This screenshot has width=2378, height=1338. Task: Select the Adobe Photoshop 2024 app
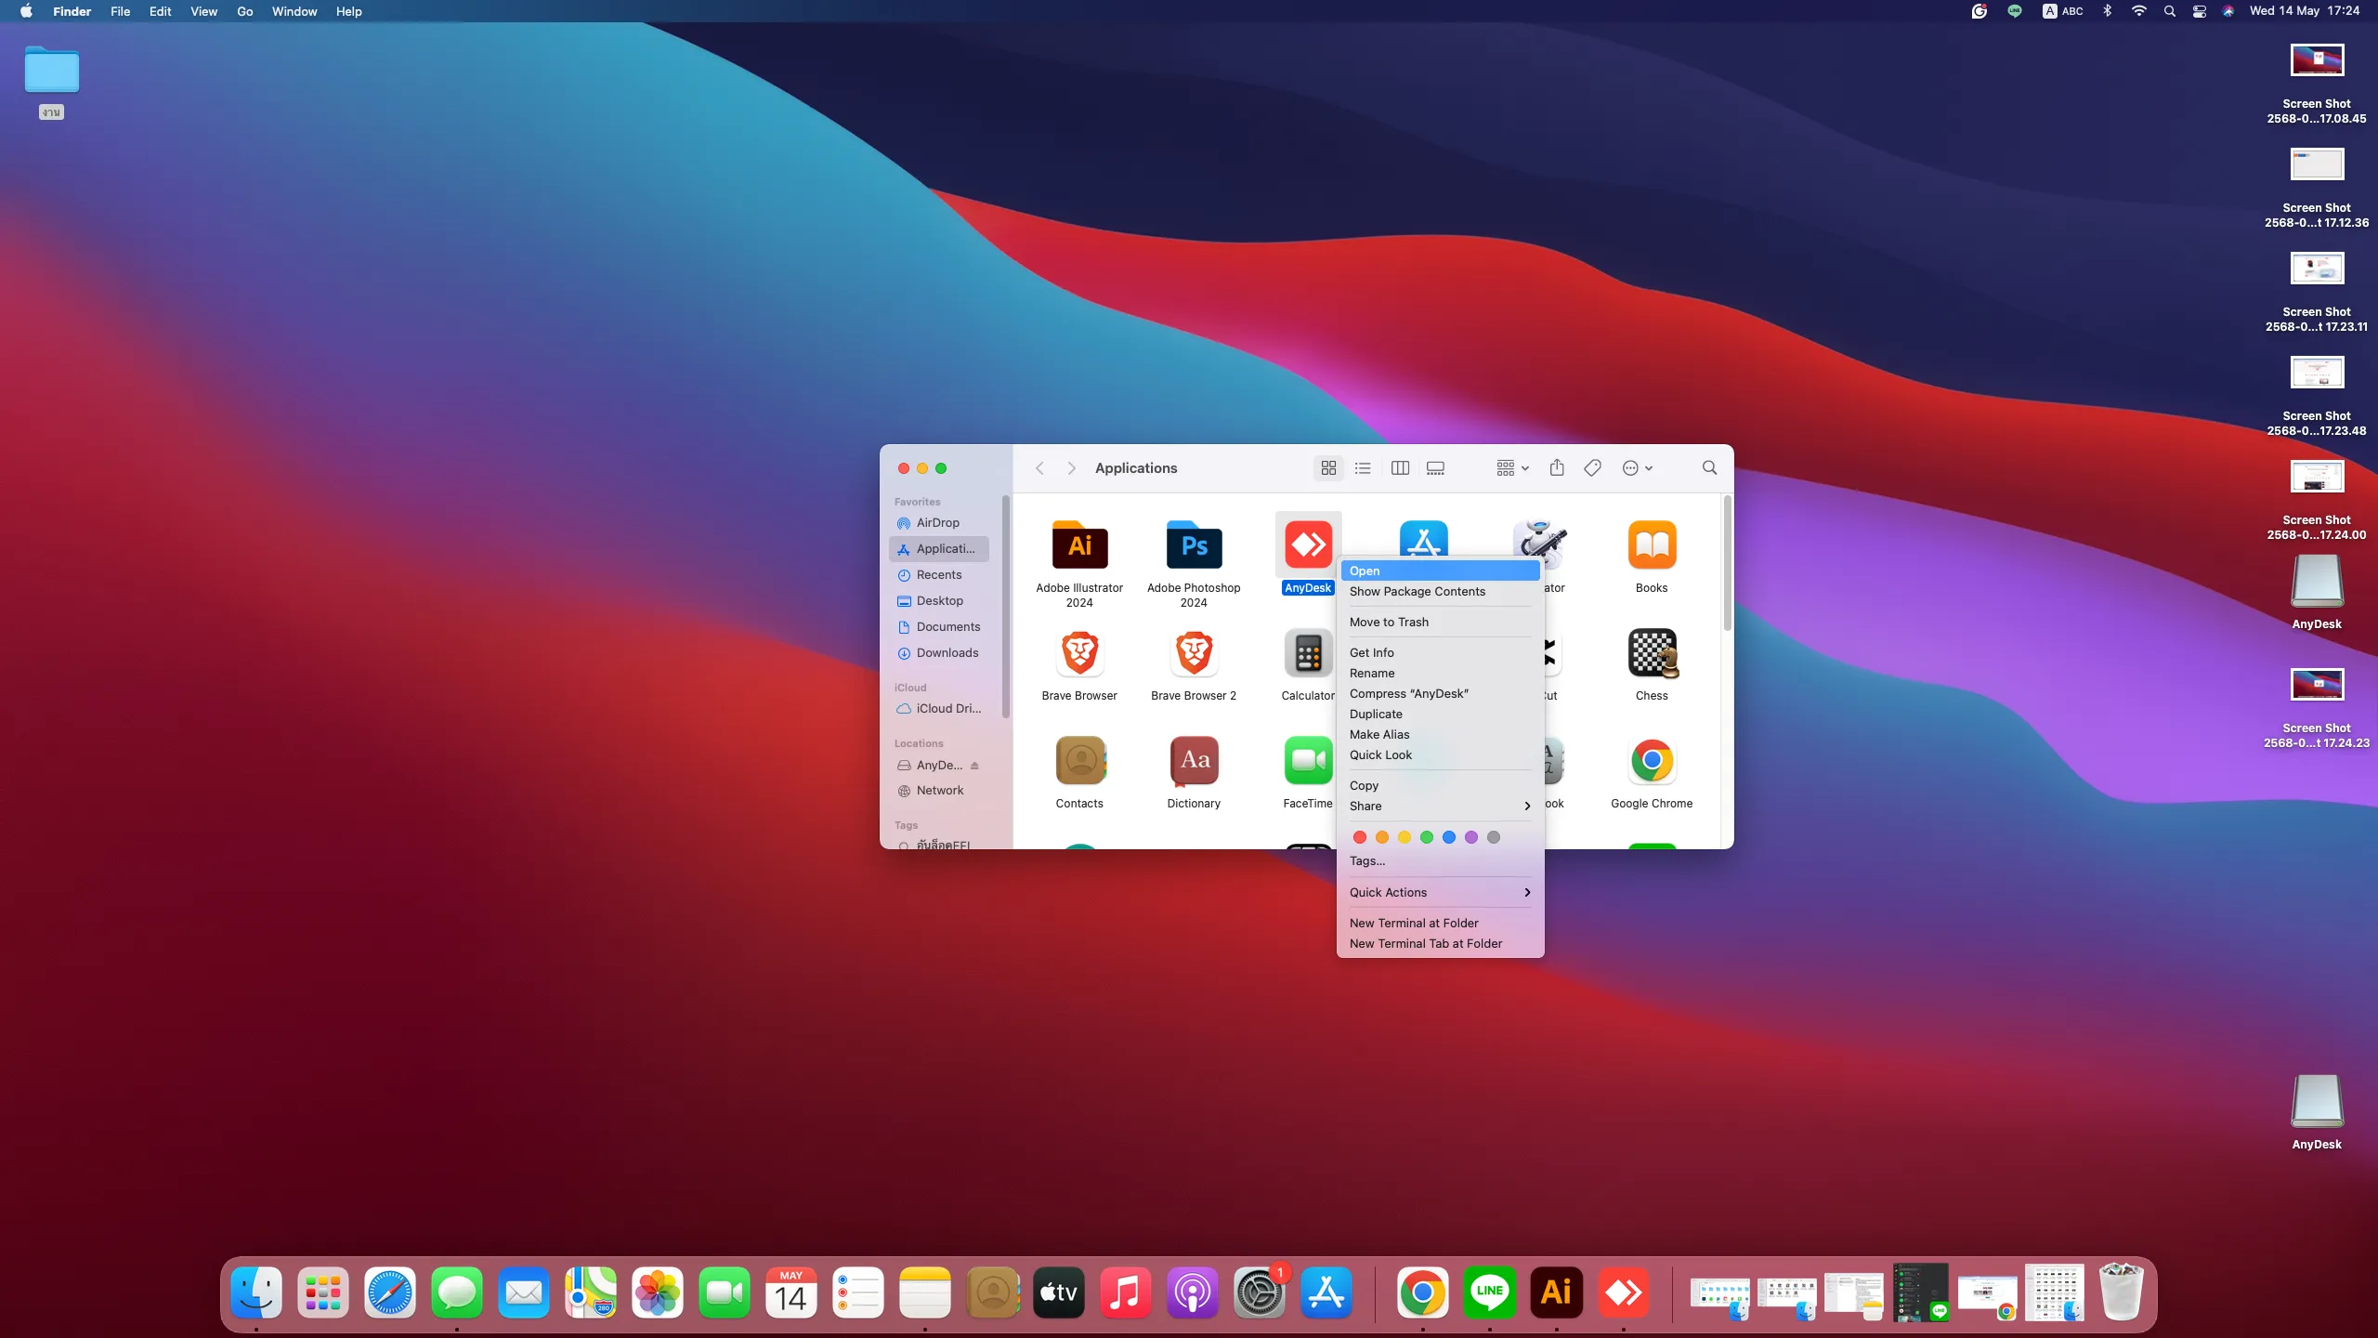point(1194,546)
